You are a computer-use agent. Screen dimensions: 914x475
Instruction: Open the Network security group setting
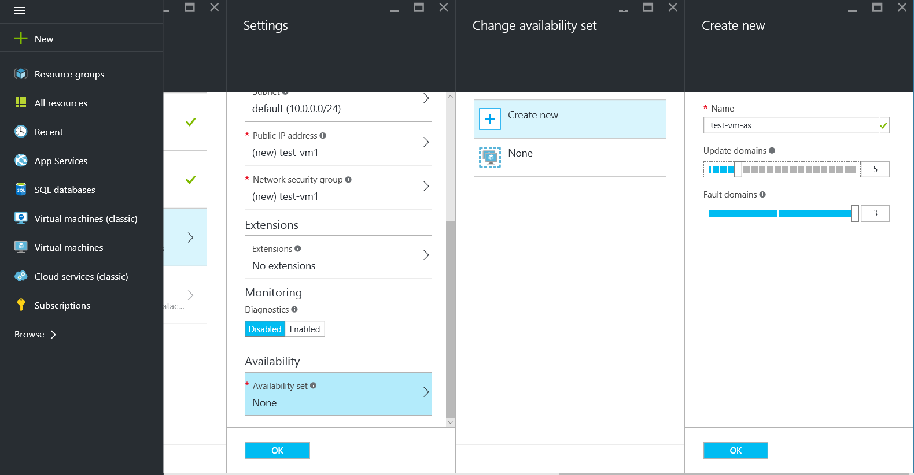[338, 188]
